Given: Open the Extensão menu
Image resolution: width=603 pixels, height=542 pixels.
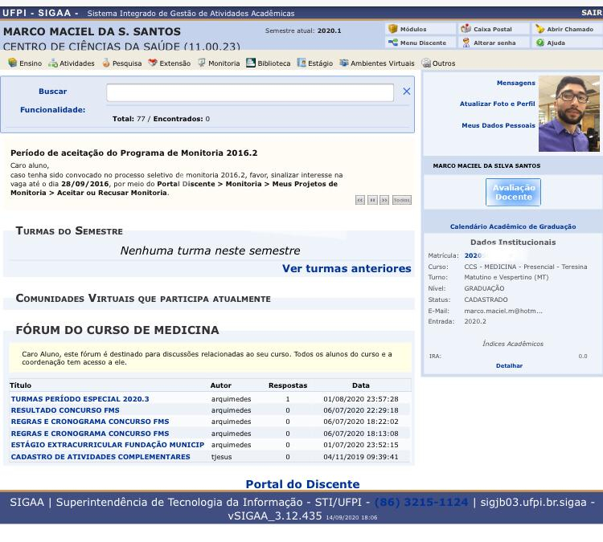Looking at the screenshot, I should pyautogui.click(x=175, y=63).
